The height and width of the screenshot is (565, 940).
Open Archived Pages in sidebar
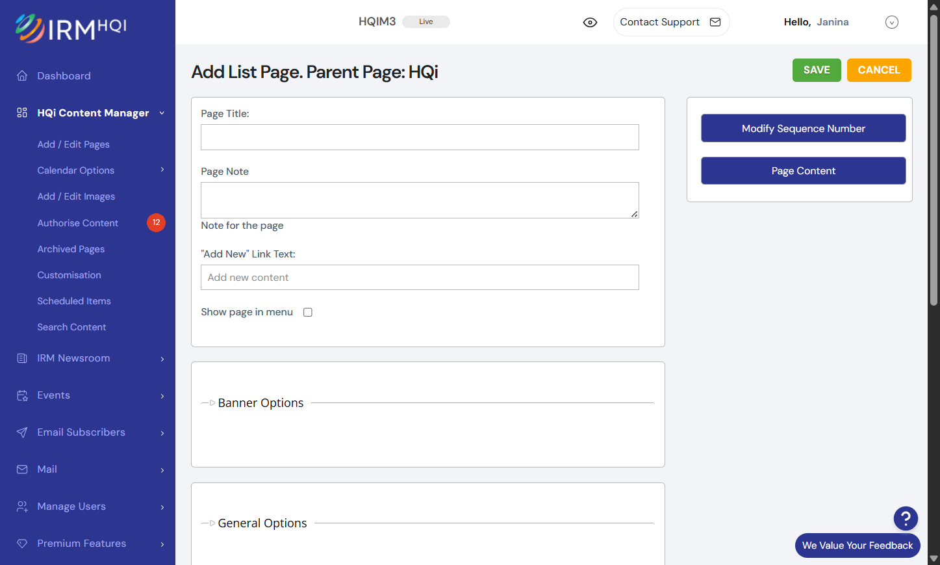click(71, 249)
